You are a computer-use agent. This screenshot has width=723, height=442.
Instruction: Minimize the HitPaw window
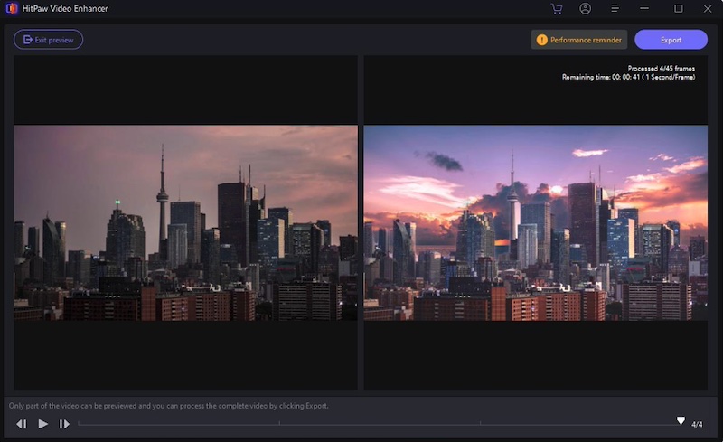644,9
